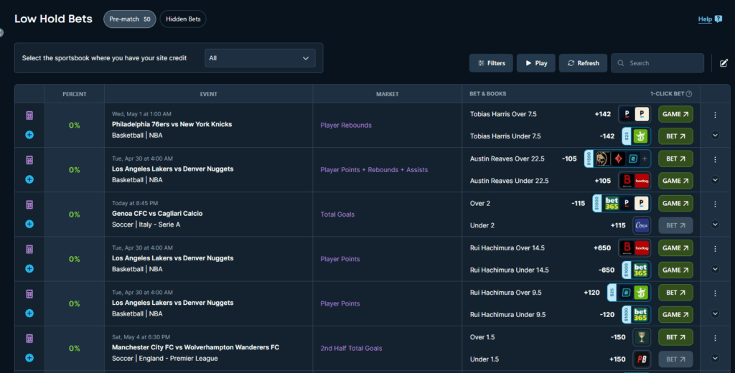
Task: Open Player Points + Rebounds + Assists market
Action: (x=374, y=169)
